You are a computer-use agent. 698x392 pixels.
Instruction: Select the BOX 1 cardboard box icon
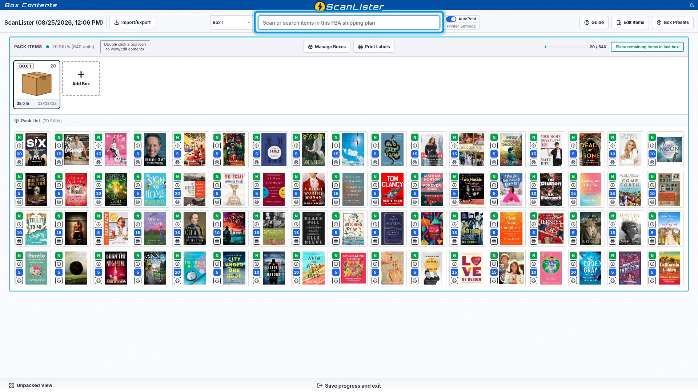tap(37, 84)
